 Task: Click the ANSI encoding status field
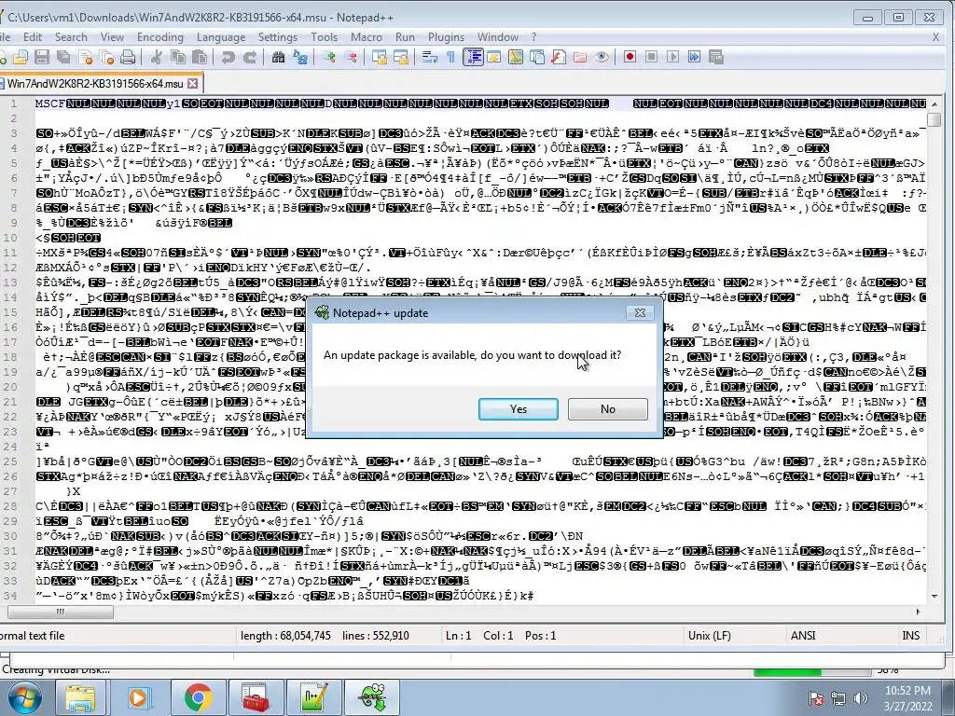(x=803, y=636)
